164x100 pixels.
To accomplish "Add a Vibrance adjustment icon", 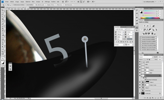I will pyautogui.click(x=142, y=30).
